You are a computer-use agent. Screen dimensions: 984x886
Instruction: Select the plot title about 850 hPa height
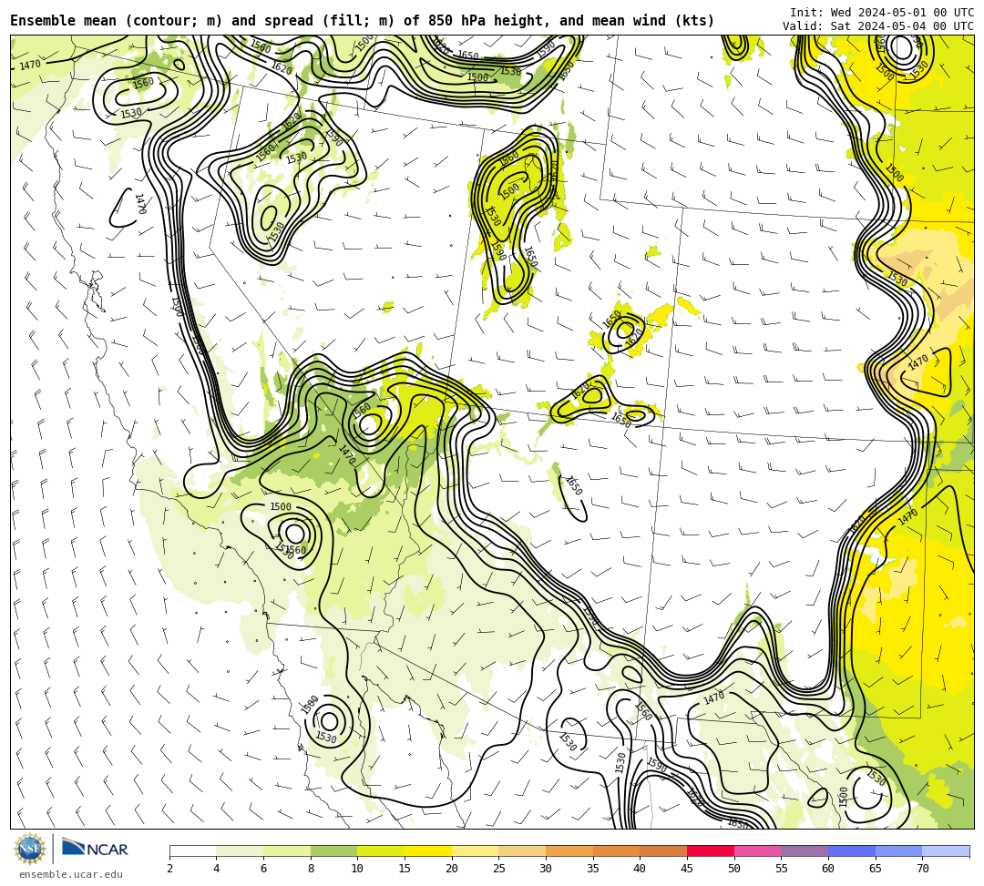tap(362, 21)
